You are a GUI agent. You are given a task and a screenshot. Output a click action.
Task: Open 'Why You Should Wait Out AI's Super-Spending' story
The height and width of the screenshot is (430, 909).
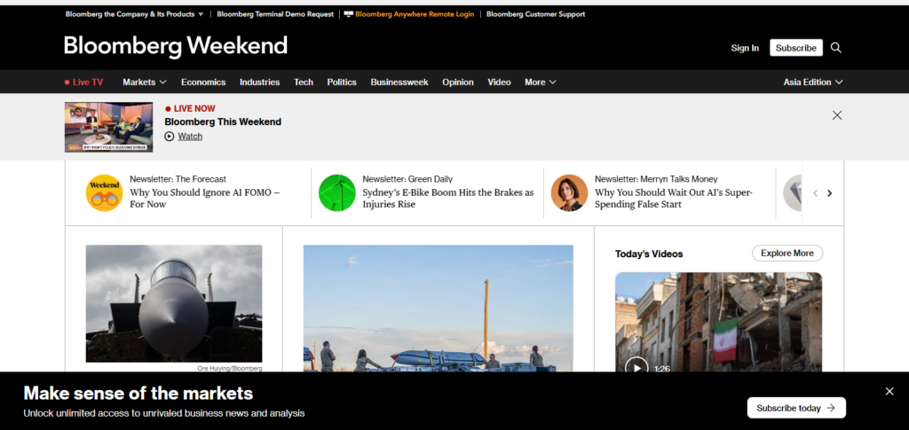click(x=674, y=199)
